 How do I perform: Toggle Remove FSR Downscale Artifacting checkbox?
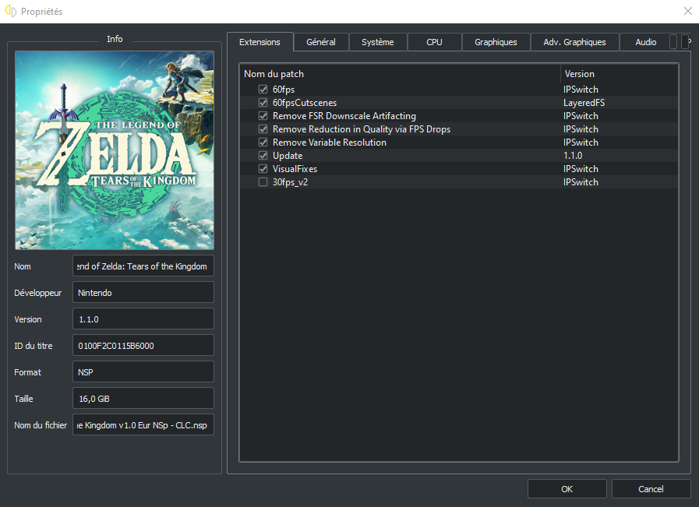[263, 116]
